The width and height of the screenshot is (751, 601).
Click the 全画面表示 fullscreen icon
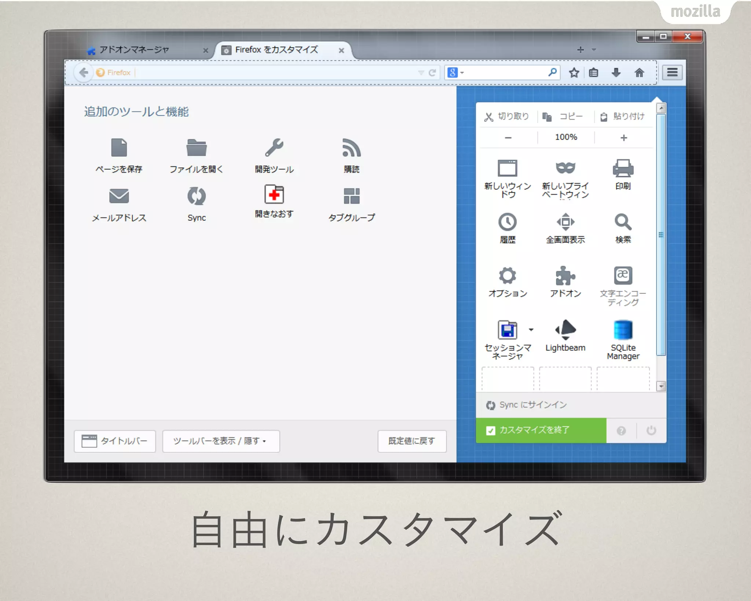pyautogui.click(x=565, y=222)
